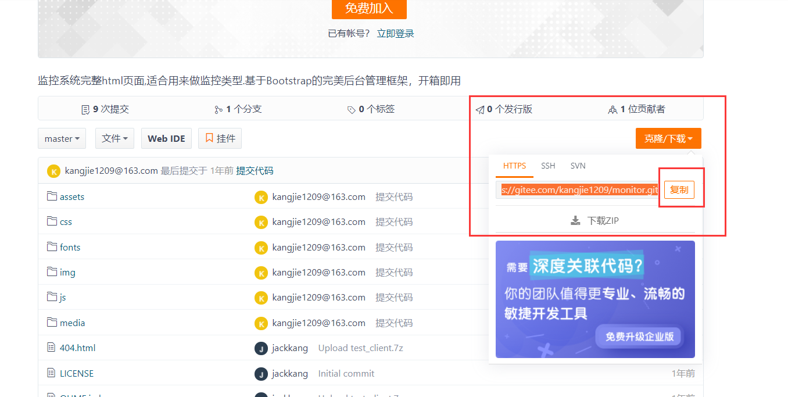The height and width of the screenshot is (397, 788).
Task: Click the 下载ZIP download button
Action: (x=596, y=220)
